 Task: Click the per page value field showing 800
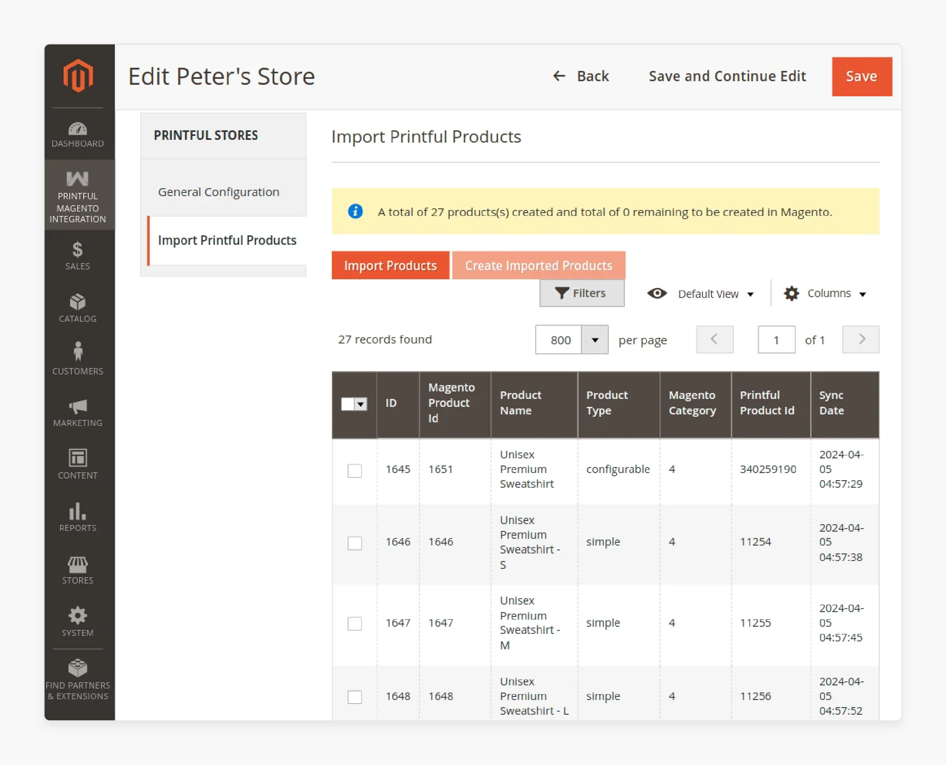point(558,340)
